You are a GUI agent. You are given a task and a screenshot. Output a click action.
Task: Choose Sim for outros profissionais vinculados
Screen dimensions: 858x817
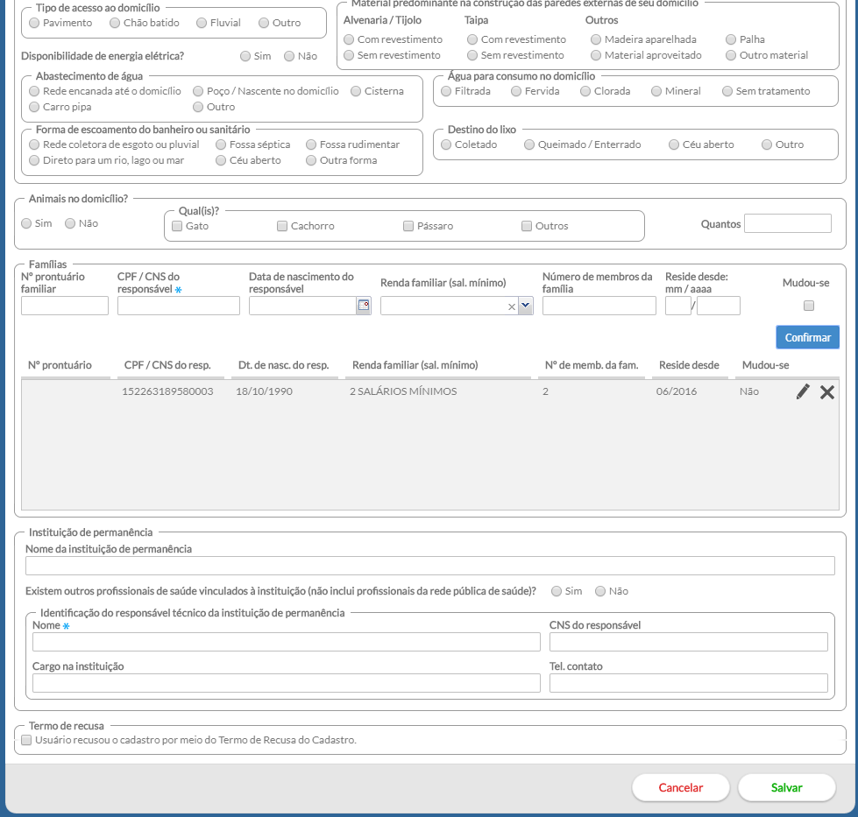557,592
